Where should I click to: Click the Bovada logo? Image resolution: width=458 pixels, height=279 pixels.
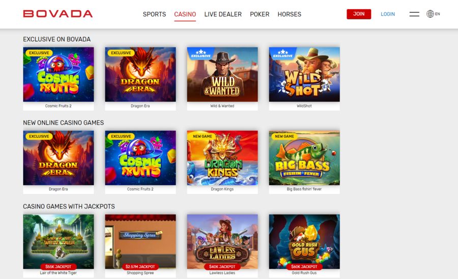58,14
